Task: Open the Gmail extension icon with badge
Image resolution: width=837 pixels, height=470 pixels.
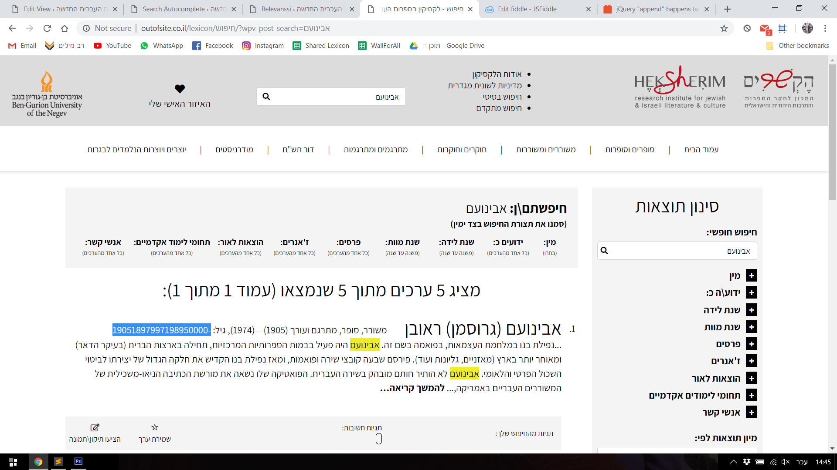Action: [765, 29]
